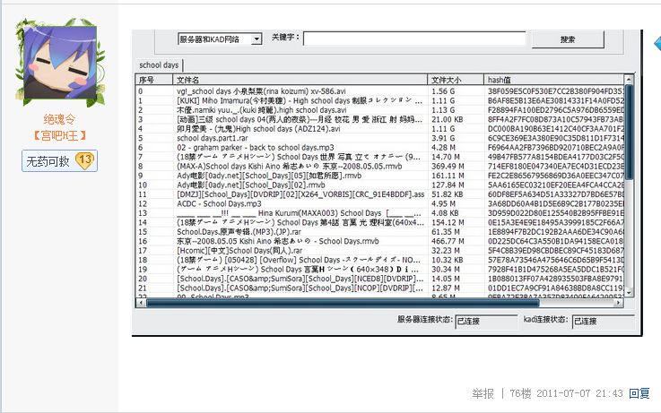Viewport: 661px width, 413px height.
Task: Click the horizontal scrollbar right arrow
Action: click(619, 302)
